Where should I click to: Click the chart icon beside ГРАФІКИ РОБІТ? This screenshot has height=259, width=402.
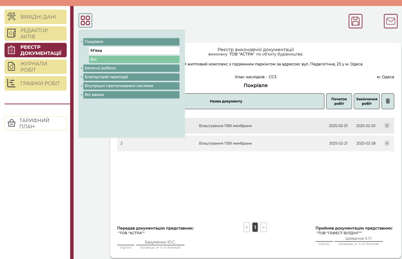(12, 83)
